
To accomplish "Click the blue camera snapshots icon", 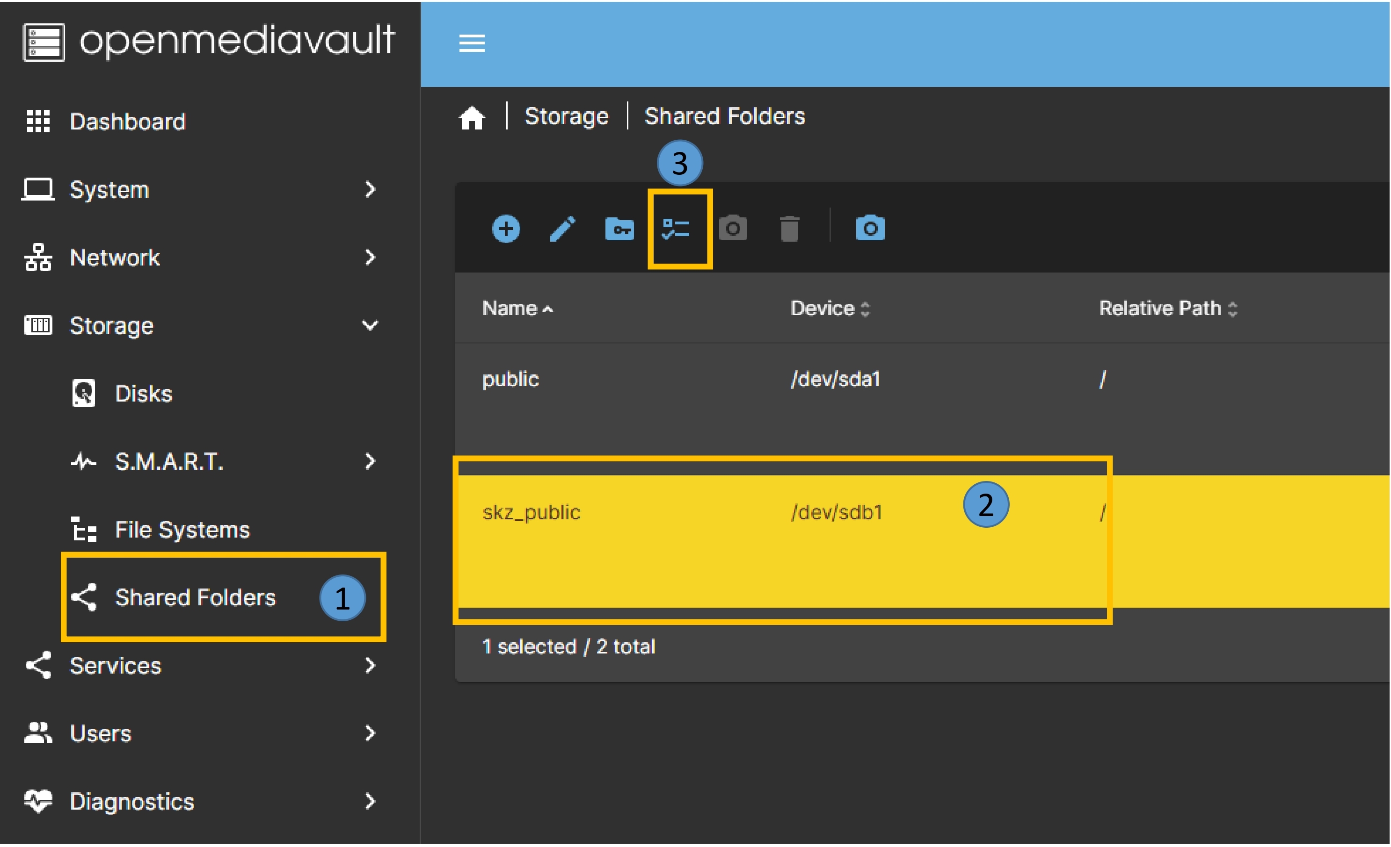I will [871, 229].
